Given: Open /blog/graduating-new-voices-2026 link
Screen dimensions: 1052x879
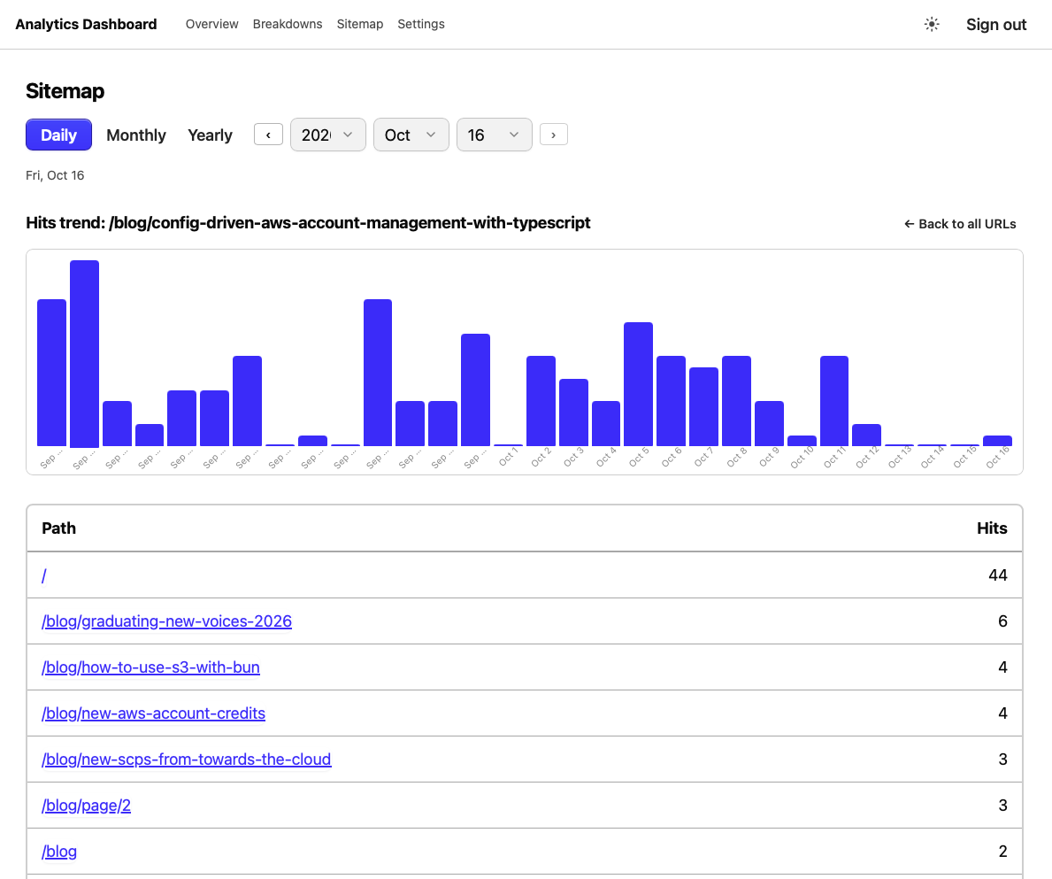Looking at the screenshot, I should [166, 621].
